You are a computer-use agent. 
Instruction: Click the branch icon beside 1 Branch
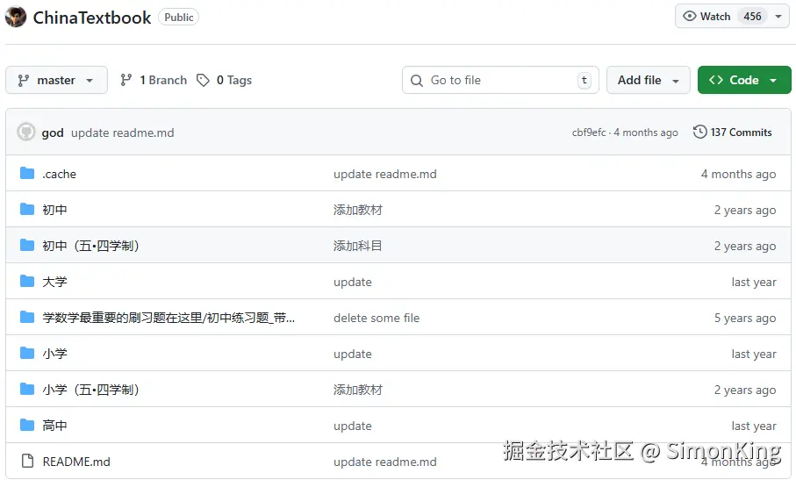pos(125,80)
